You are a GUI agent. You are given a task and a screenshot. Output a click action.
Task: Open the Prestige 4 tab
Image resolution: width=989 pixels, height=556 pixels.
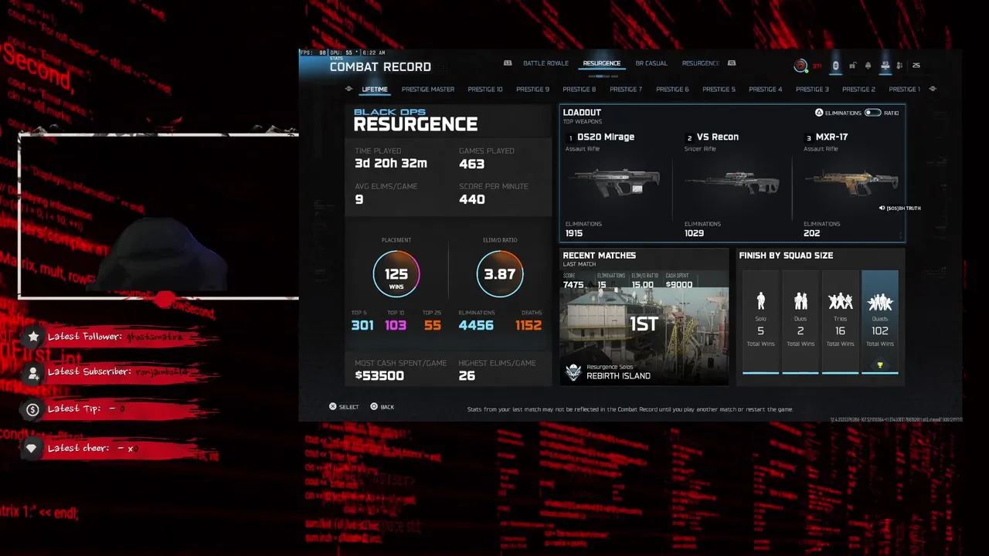pos(766,90)
